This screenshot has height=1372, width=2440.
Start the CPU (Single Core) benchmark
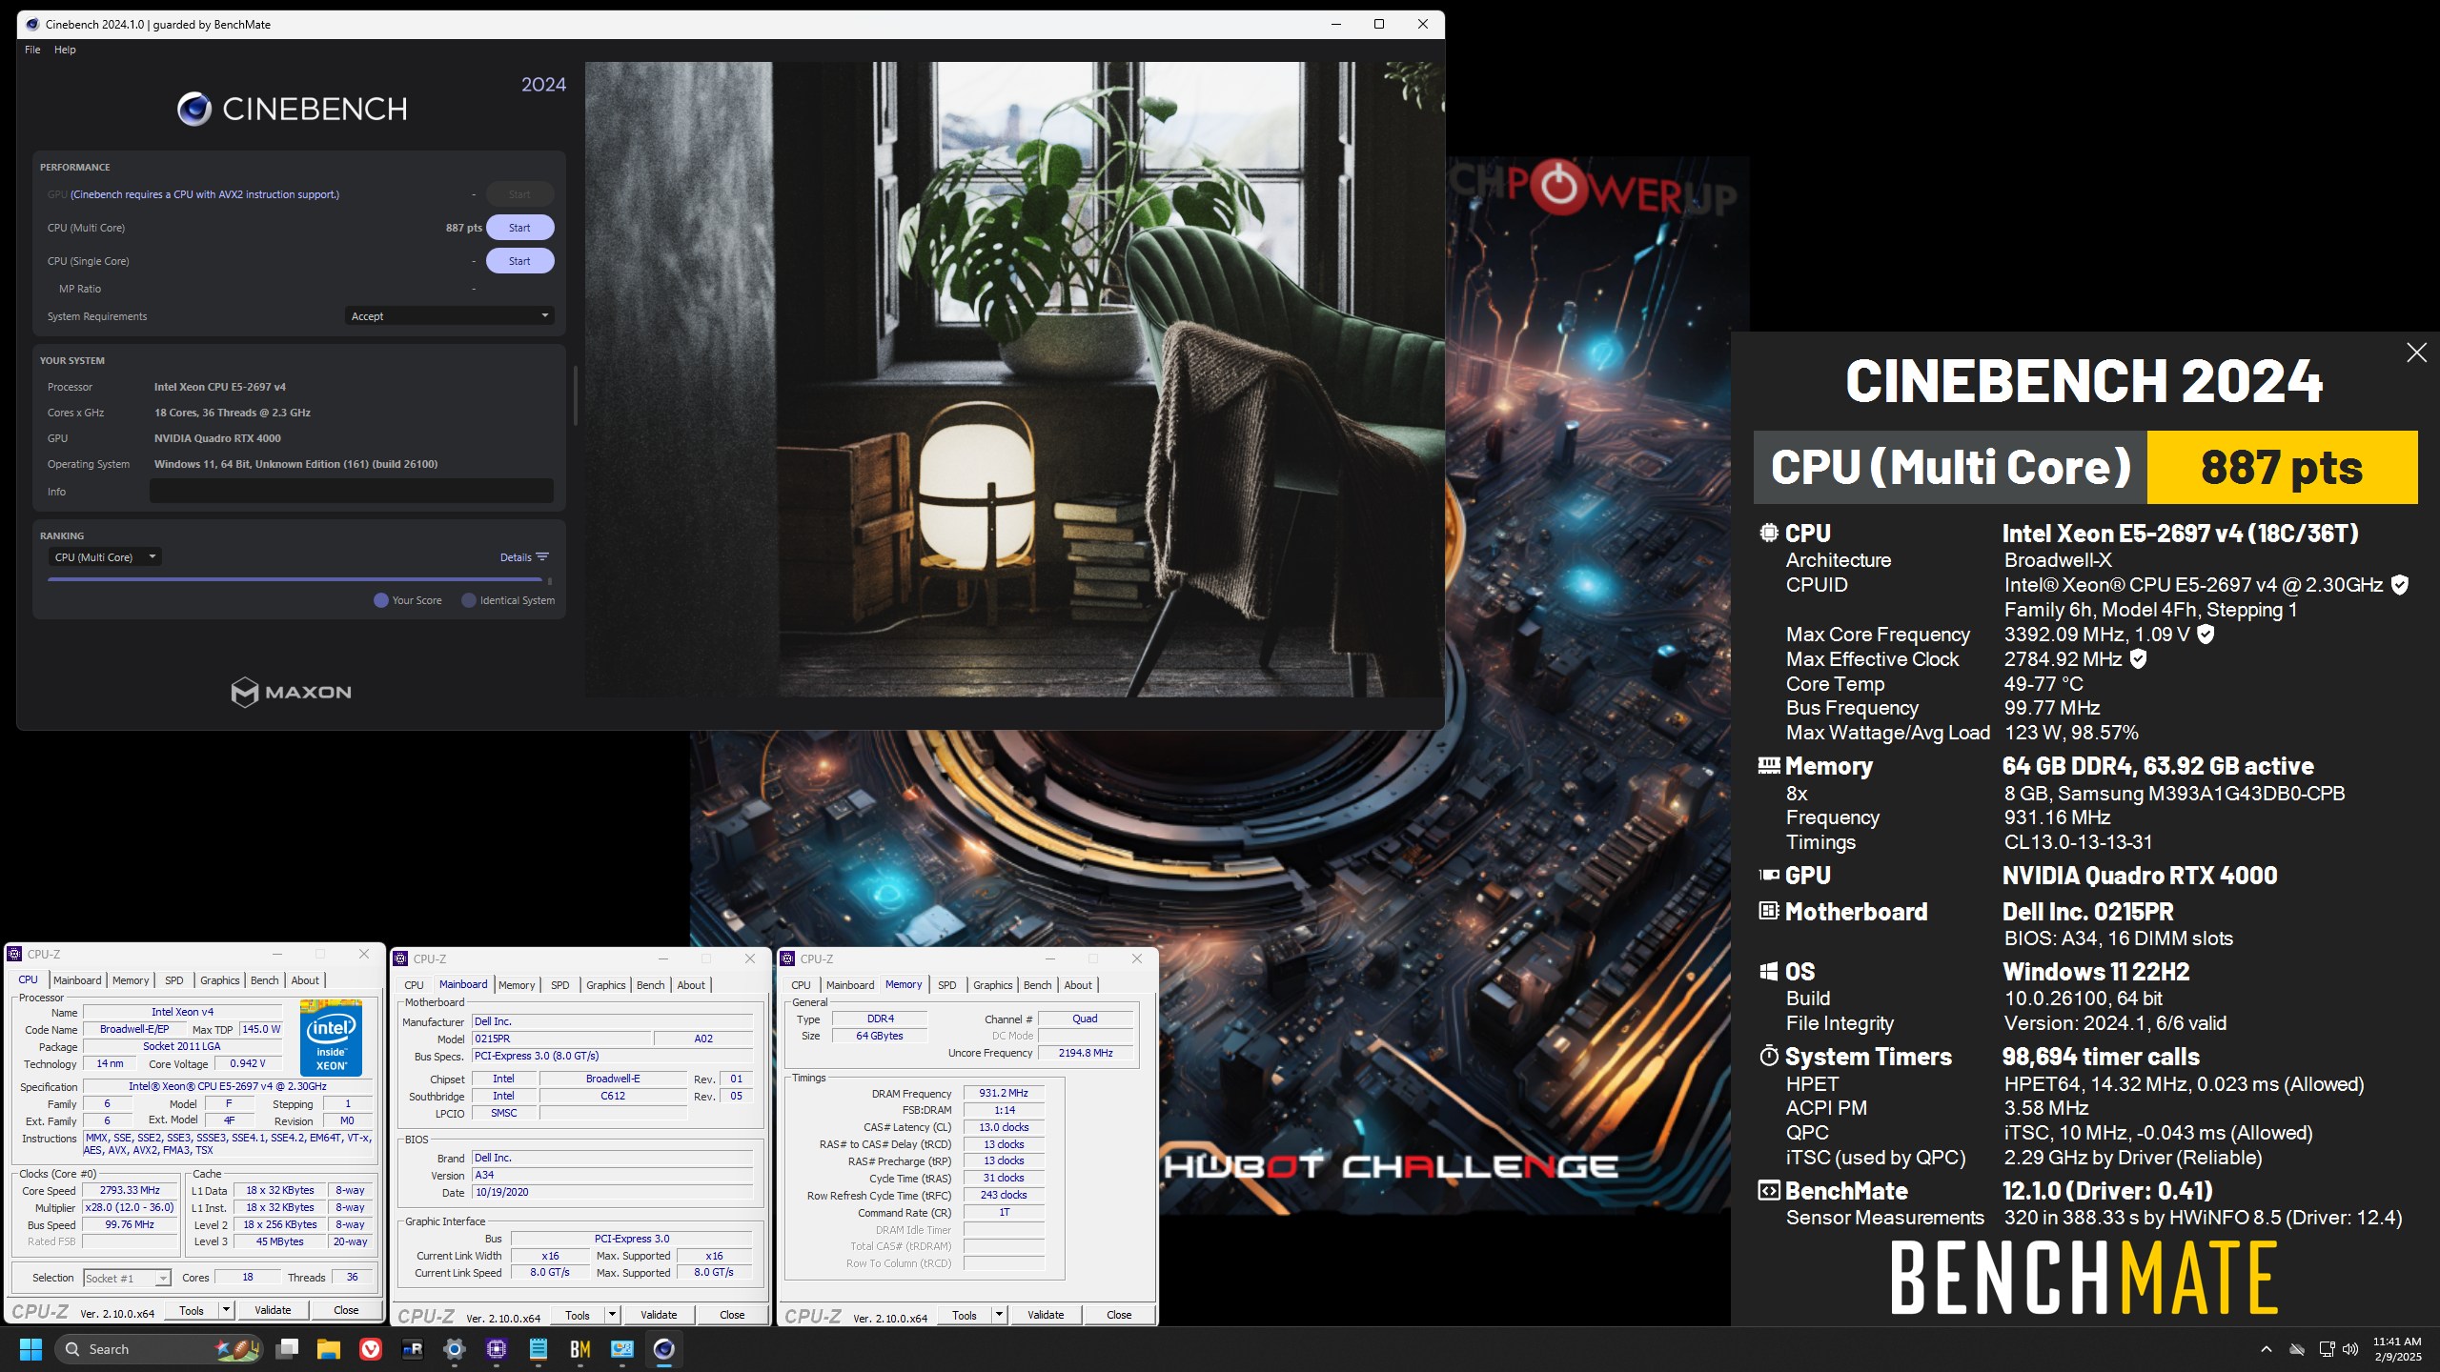pos(519,261)
